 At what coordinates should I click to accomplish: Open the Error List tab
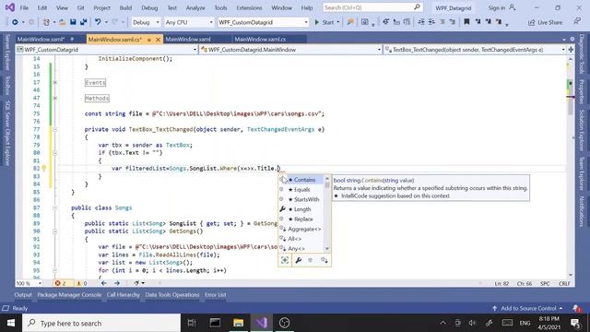coord(216,295)
